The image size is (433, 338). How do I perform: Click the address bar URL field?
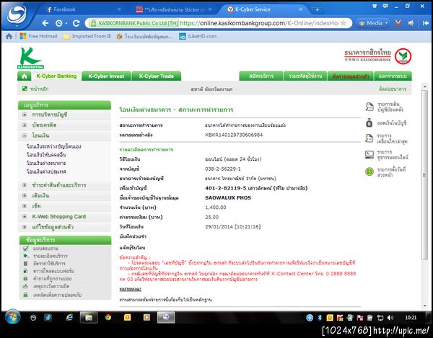(218, 23)
